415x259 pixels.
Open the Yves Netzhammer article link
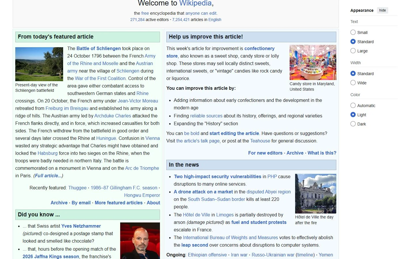tap(81, 226)
